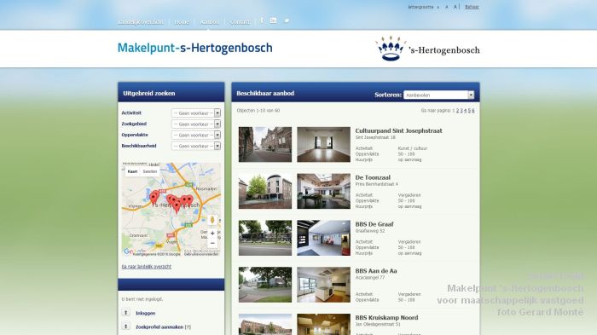Viewport: 597px width, 335px height.
Task: Open BBS Aan de Aa interior photo
Action: 323,285
